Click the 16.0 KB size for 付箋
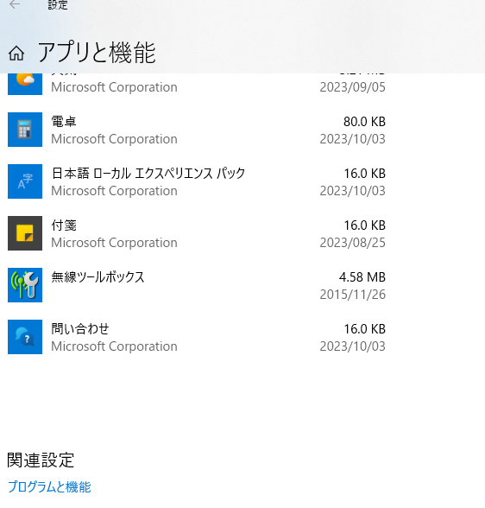The width and height of the screenshot is (485, 508). coord(365,225)
